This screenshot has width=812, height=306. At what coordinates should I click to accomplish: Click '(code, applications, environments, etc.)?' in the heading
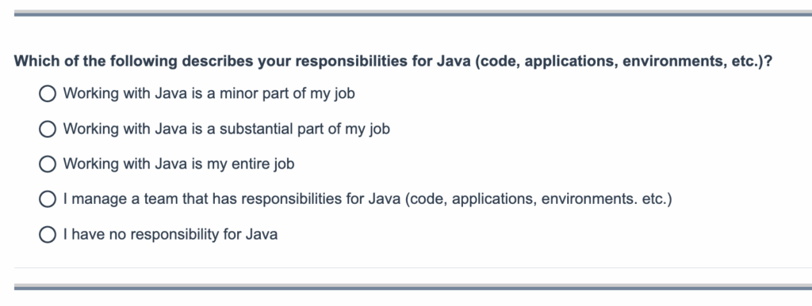[x=623, y=62]
